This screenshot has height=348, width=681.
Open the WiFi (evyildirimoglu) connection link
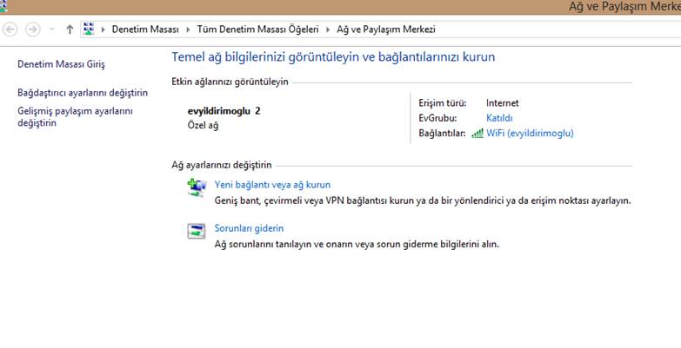[530, 134]
